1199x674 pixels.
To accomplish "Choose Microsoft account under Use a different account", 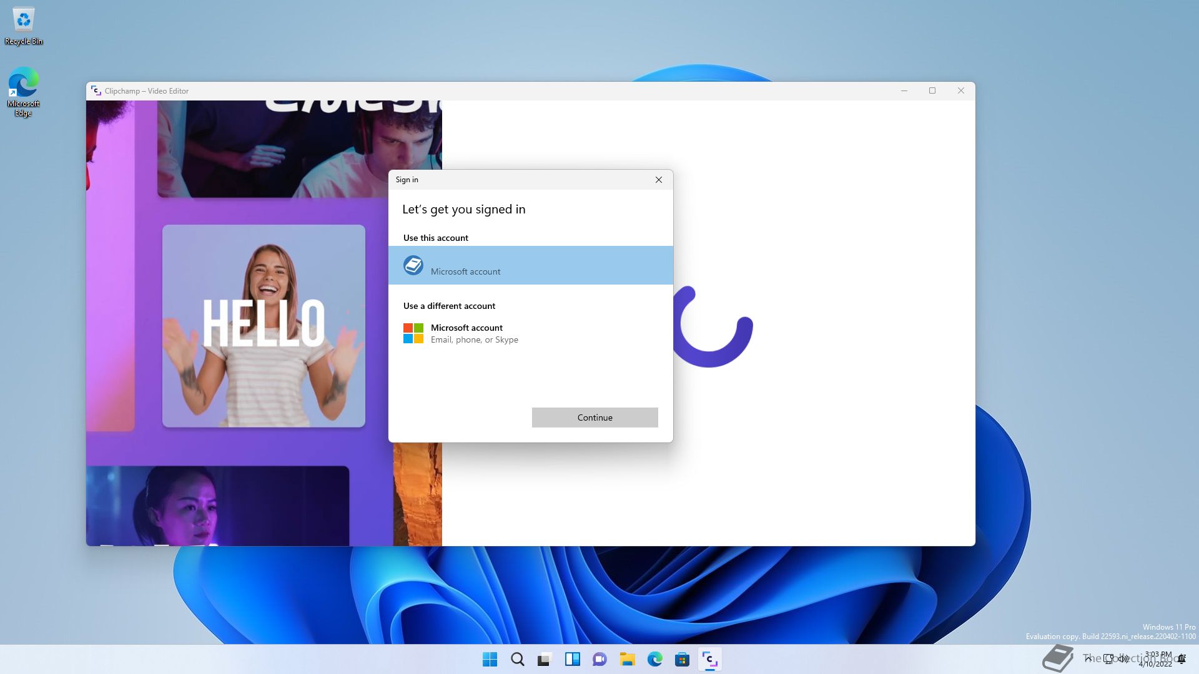I will pos(530,333).
